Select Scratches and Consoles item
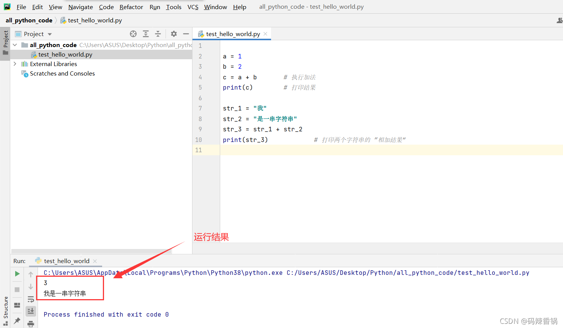Viewport: 563px width, 328px height. click(x=62, y=73)
